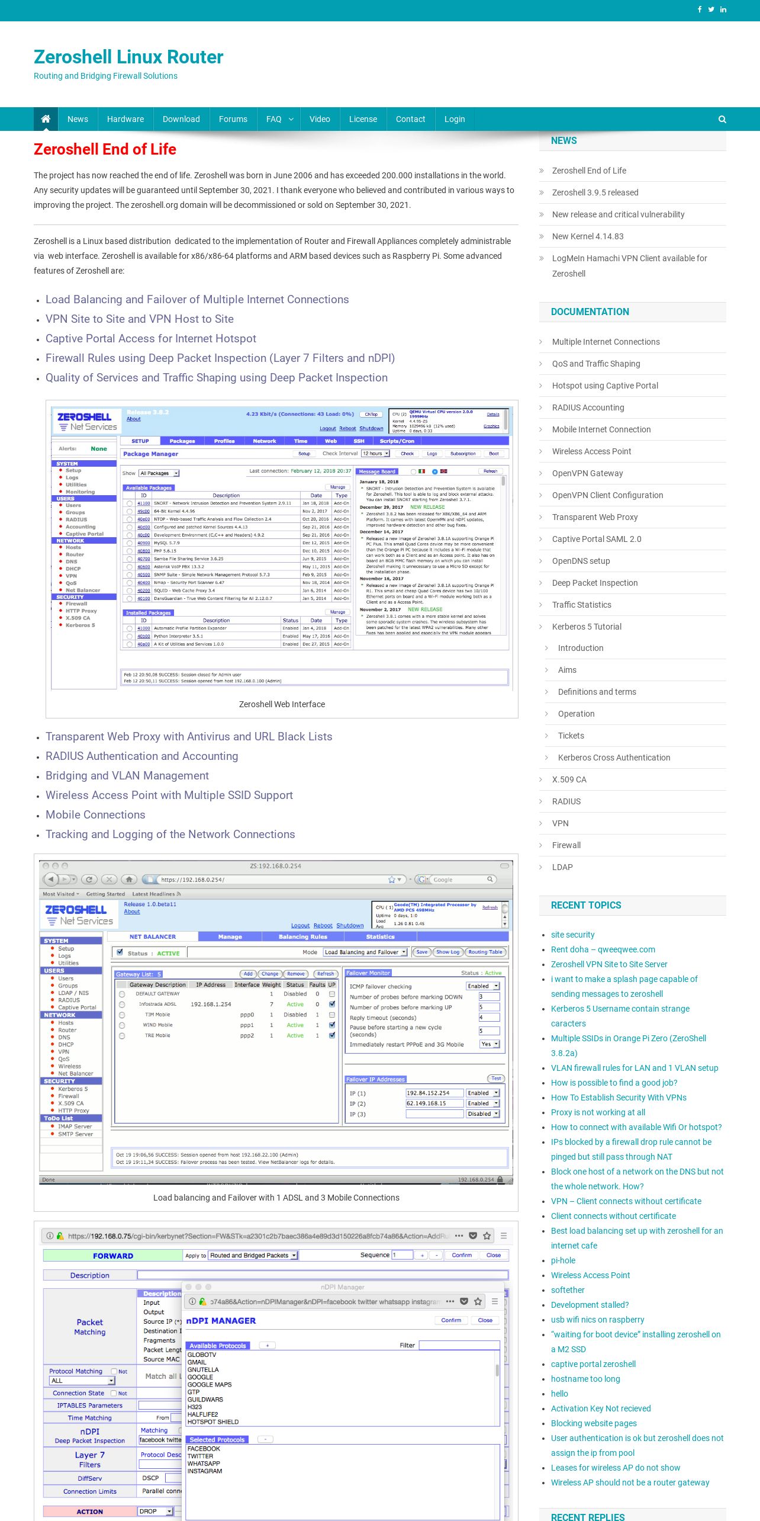
Task: Open the hello recent topic
Action: tap(559, 1394)
